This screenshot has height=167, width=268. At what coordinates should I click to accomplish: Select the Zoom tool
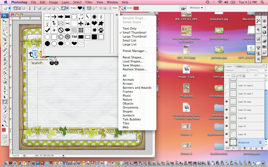click(x=5, y=121)
